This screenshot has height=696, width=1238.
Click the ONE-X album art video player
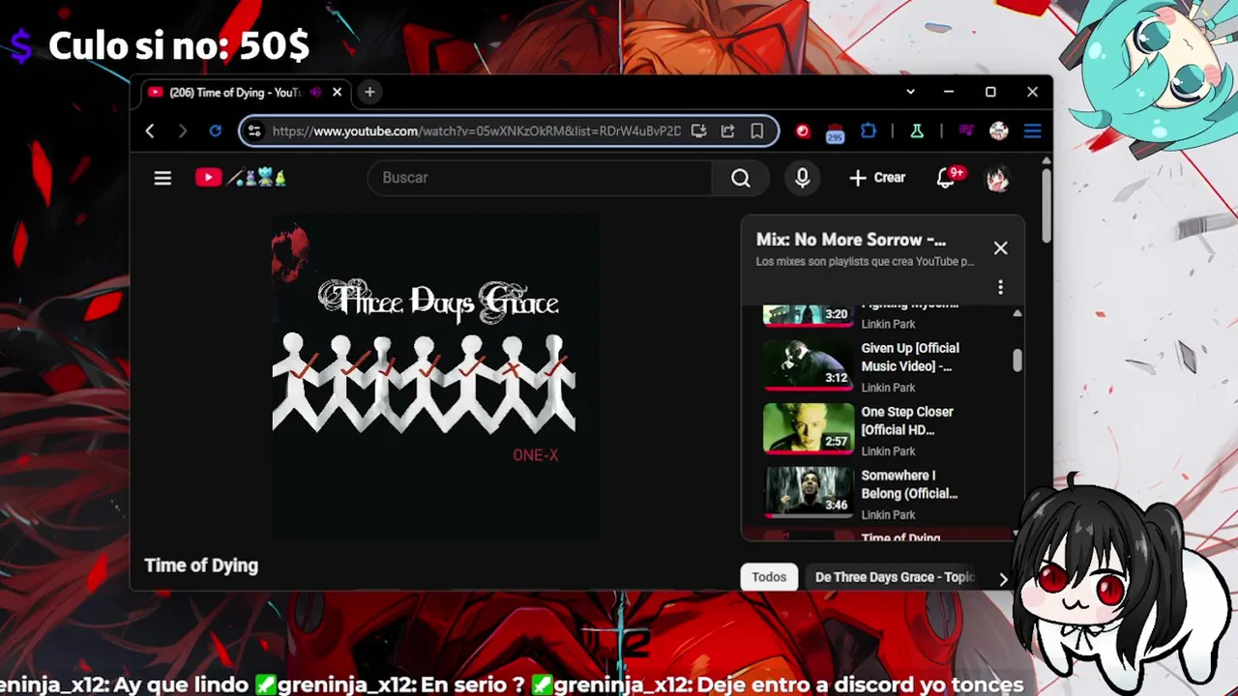click(434, 378)
